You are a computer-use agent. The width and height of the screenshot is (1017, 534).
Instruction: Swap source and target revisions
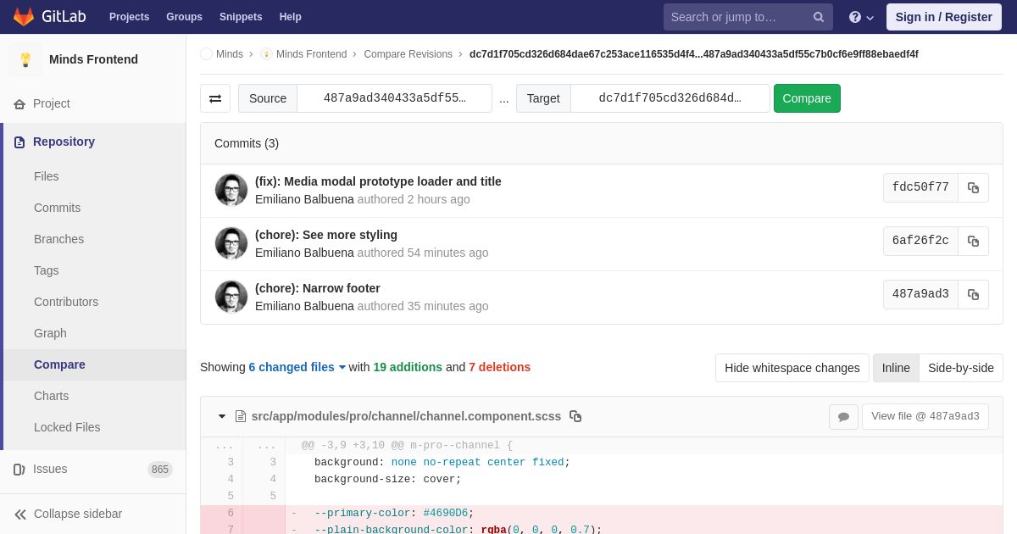pos(215,98)
